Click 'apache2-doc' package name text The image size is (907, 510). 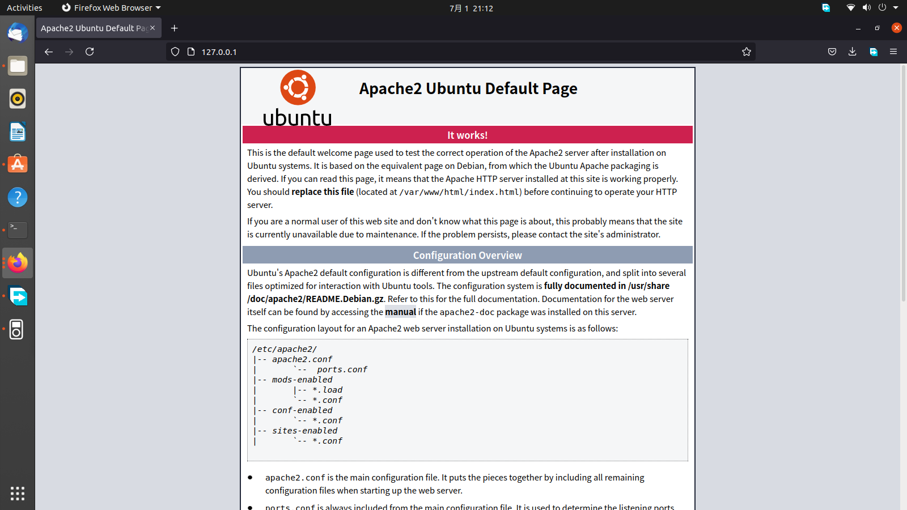pos(467,312)
